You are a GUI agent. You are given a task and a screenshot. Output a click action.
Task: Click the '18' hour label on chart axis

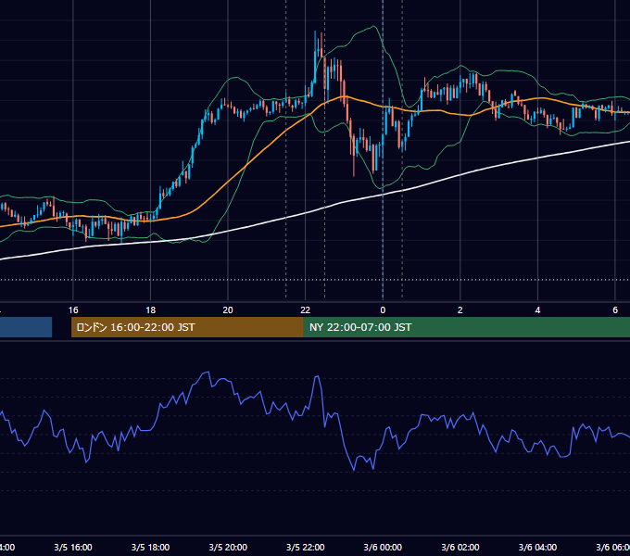tap(150, 310)
